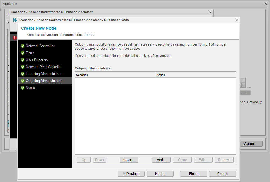Click the Import... button

pyautogui.click(x=129, y=160)
